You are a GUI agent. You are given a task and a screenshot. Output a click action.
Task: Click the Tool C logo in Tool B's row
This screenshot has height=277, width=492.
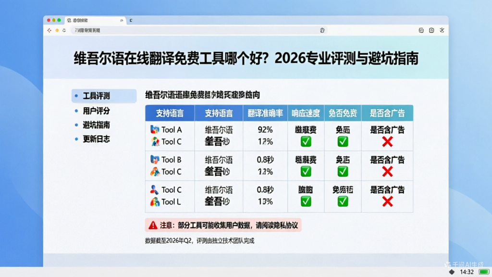[155, 172]
